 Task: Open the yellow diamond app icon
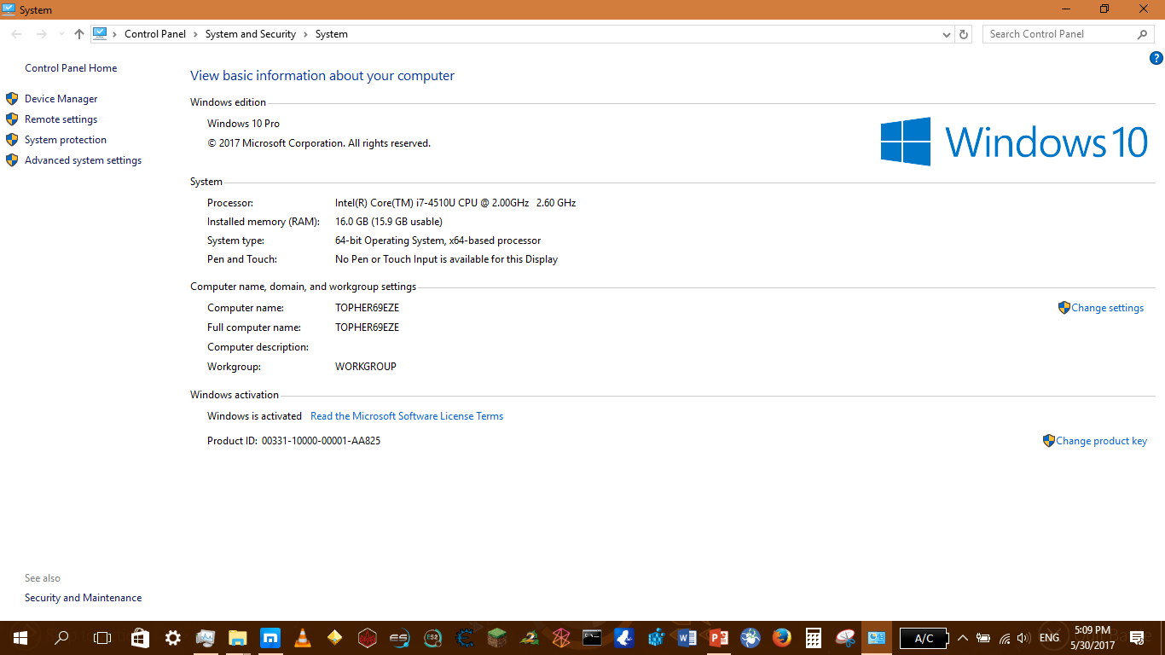(x=334, y=638)
